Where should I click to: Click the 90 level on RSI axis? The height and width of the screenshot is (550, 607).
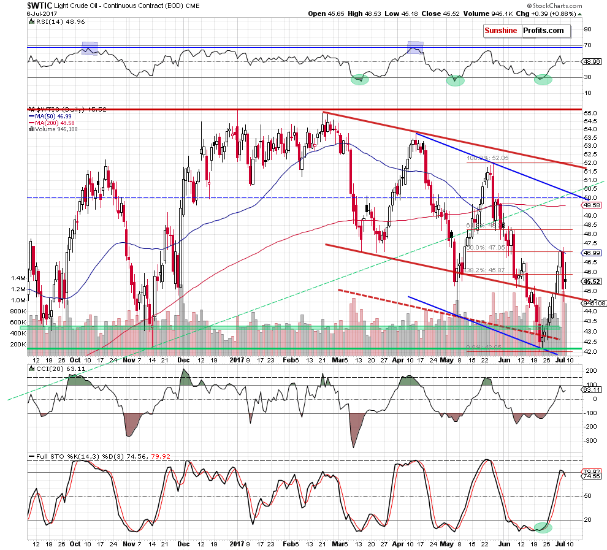click(x=588, y=29)
